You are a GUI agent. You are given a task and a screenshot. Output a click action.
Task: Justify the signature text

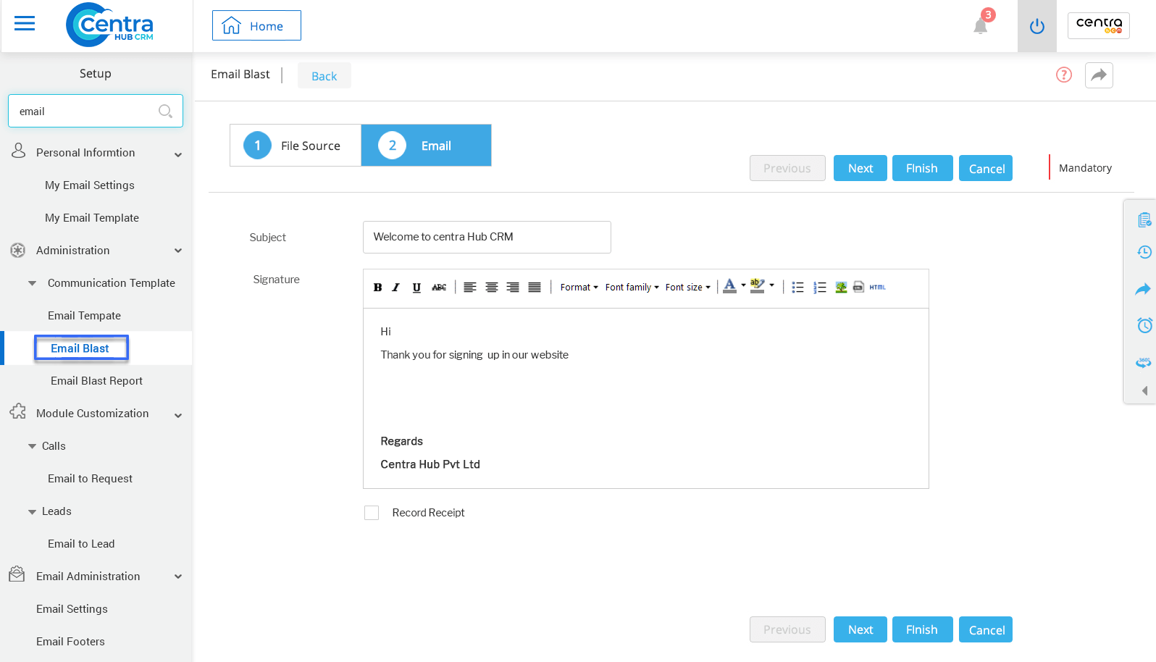535,288
